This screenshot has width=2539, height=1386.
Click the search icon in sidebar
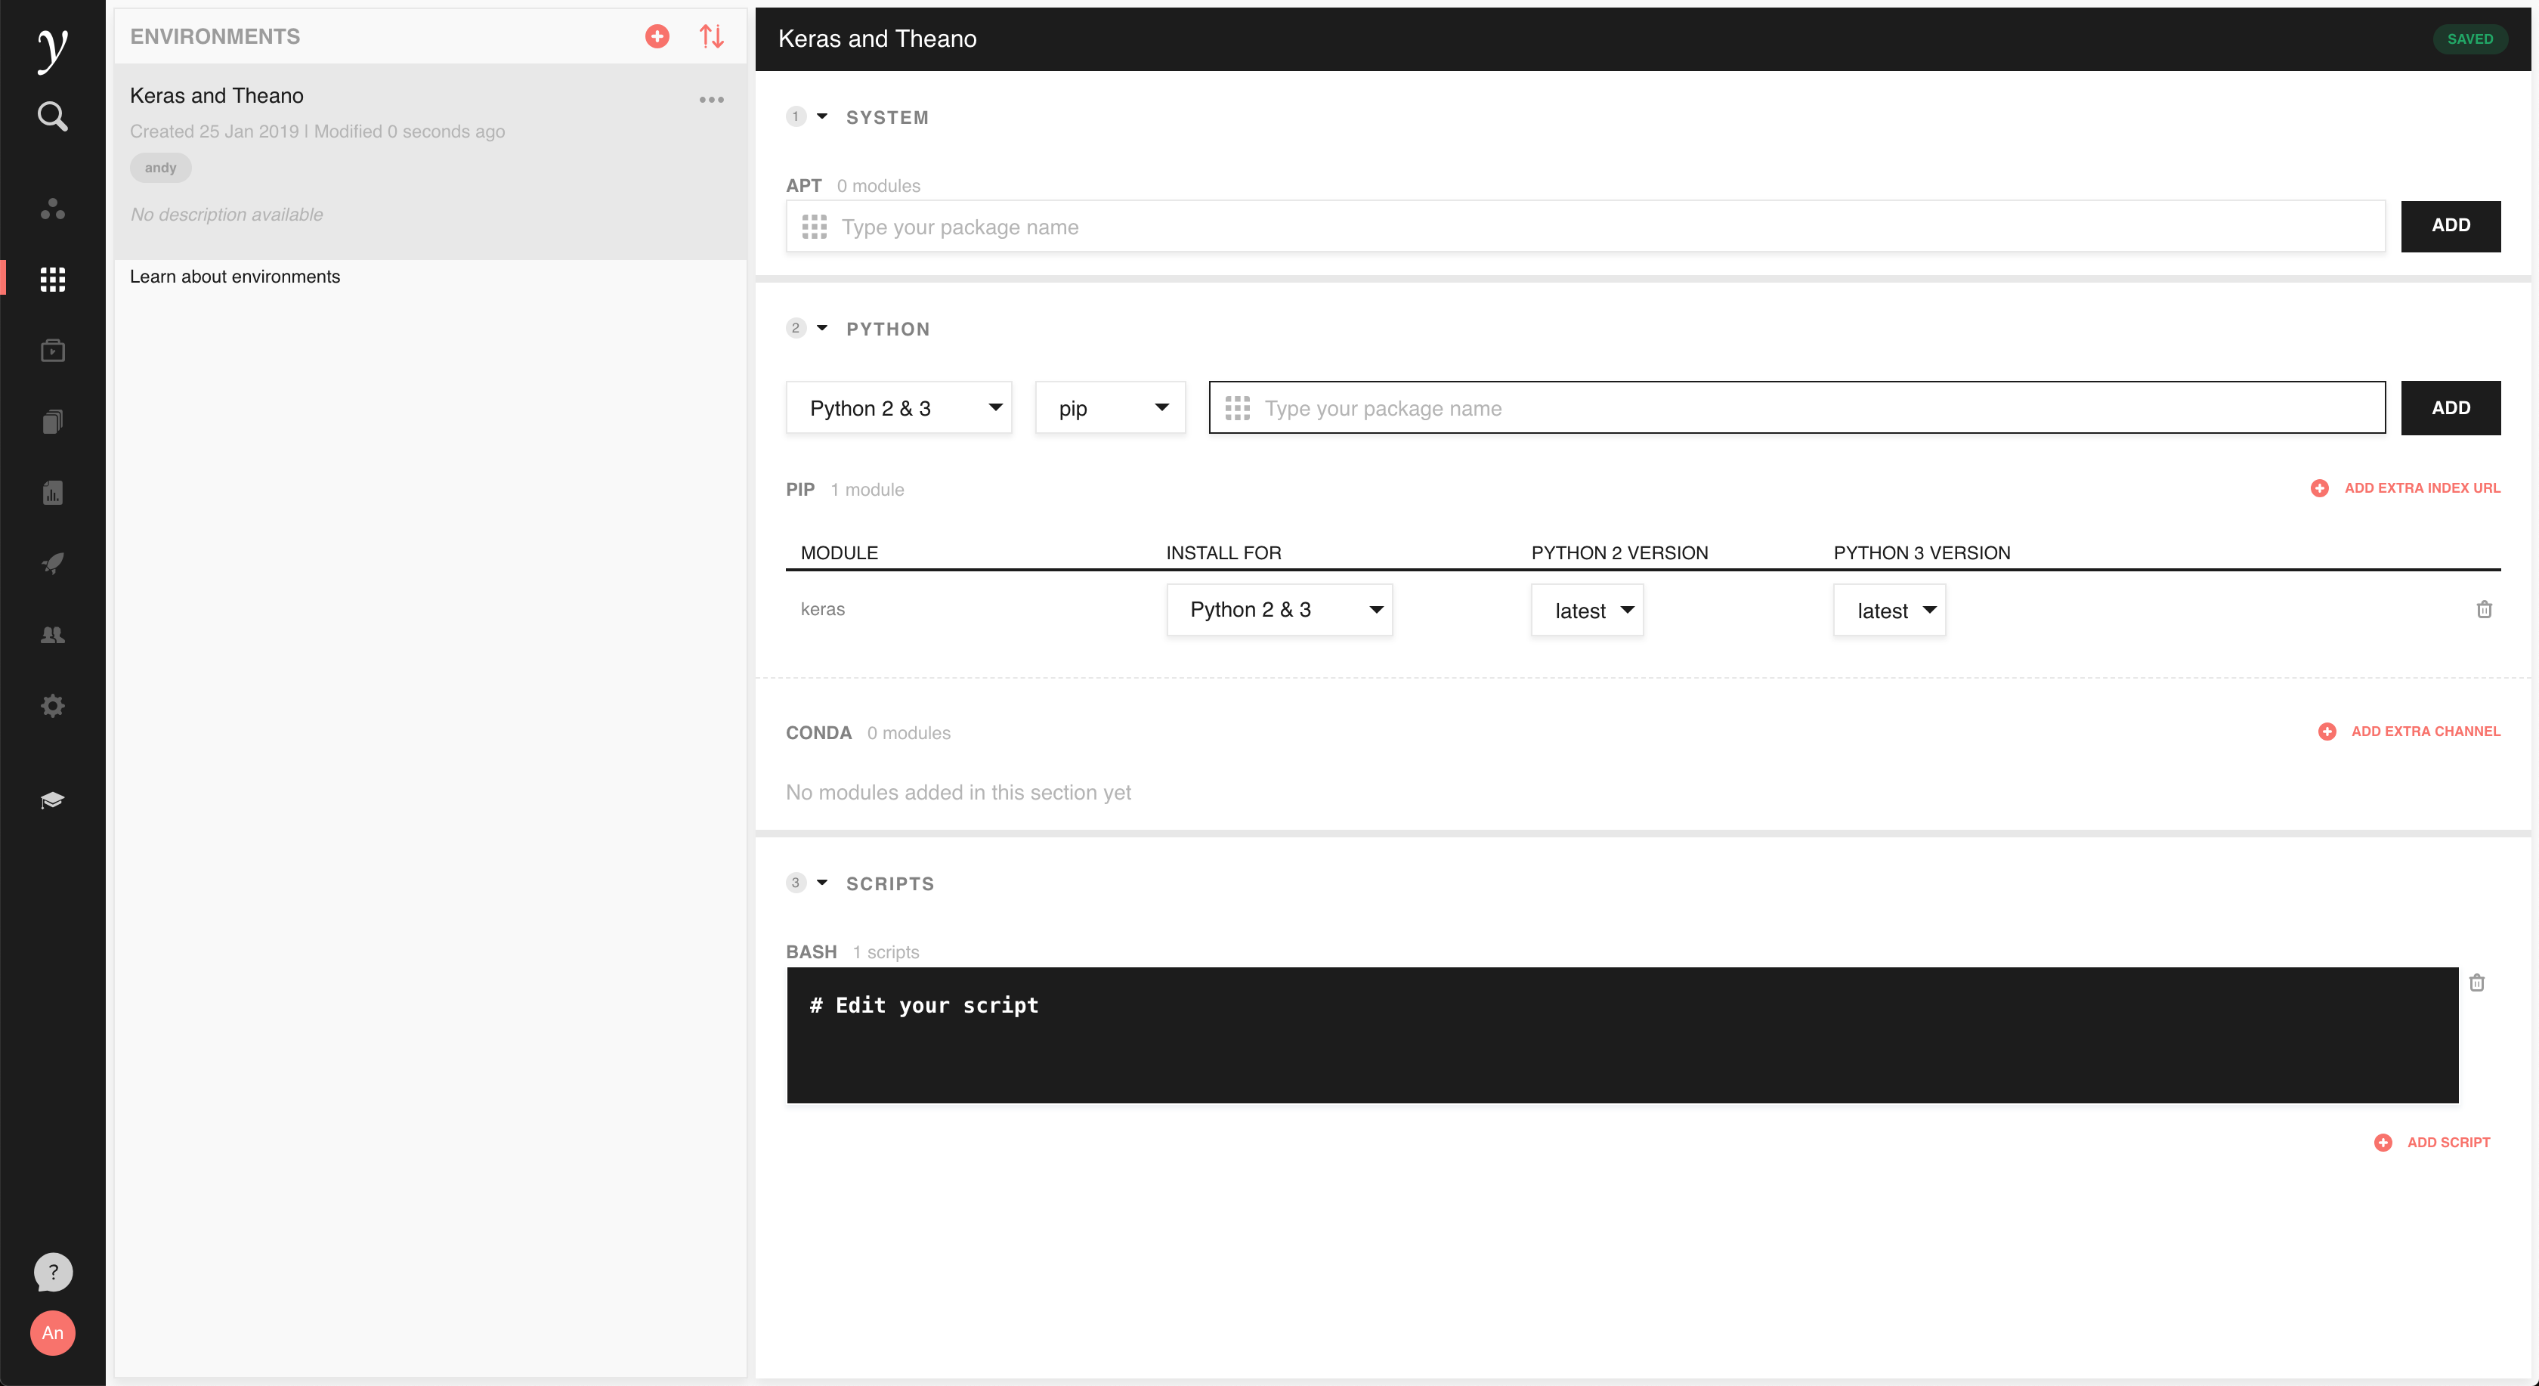(x=52, y=116)
